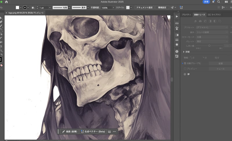
Task: Select the Low Color preset icon
Action: pos(205,21)
